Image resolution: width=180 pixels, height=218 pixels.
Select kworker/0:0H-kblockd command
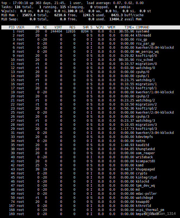(155, 48)
